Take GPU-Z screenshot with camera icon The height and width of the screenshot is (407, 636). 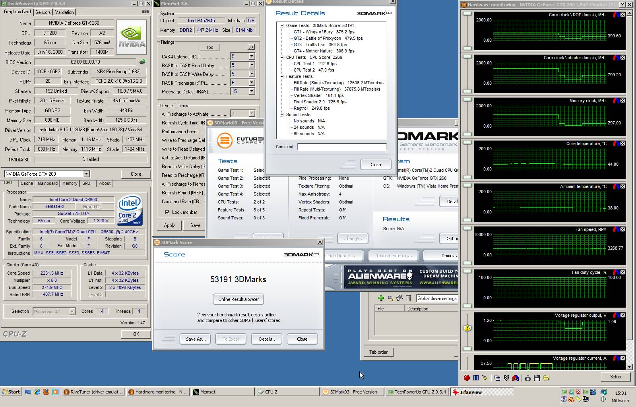(145, 12)
